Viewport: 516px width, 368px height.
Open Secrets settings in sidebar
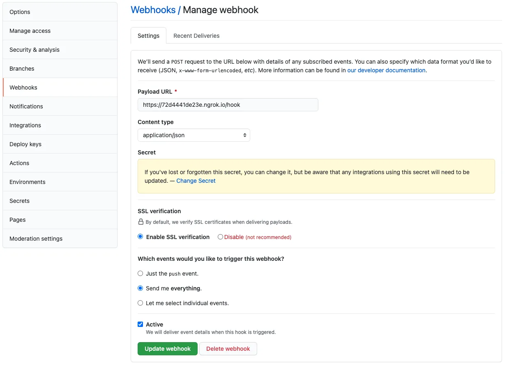[60, 201]
